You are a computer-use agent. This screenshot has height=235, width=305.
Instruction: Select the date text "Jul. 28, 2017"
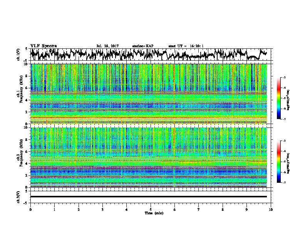(x=107, y=46)
